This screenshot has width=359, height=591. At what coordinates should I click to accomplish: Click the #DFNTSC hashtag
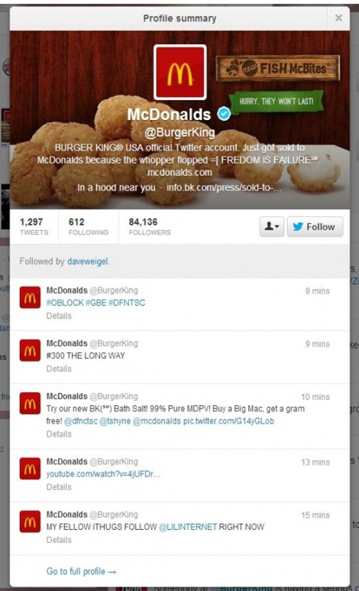point(127,303)
